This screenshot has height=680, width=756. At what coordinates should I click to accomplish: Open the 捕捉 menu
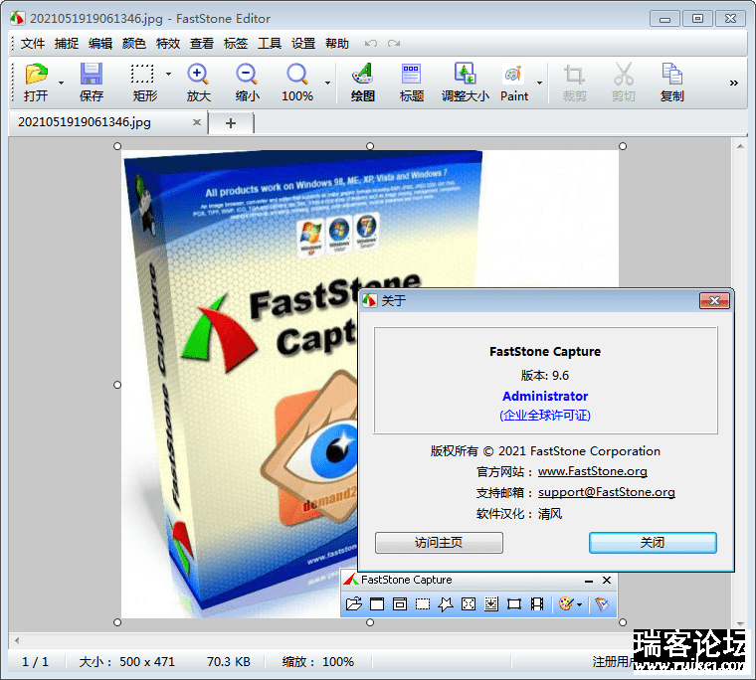[x=67, y=44]
